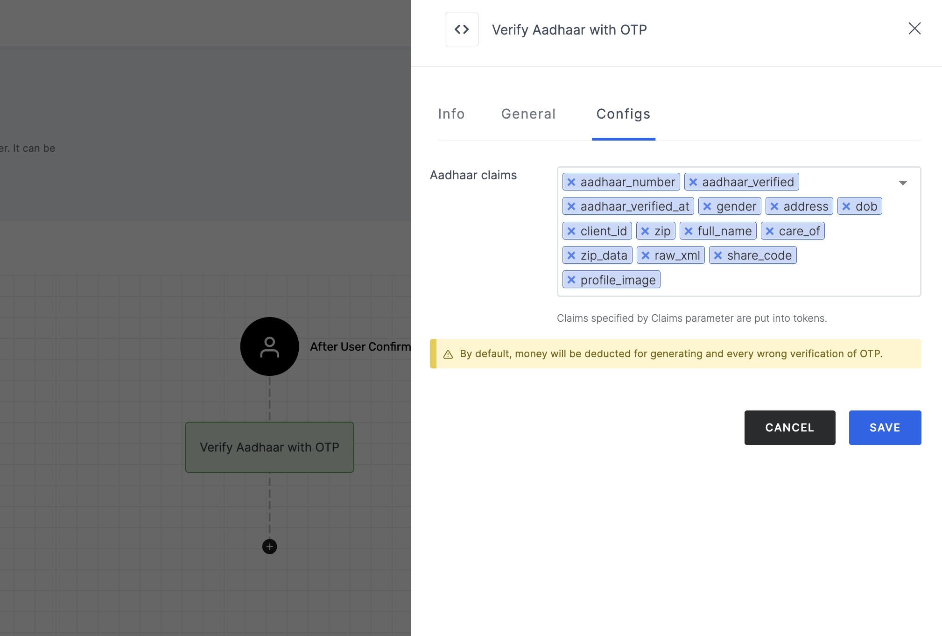The height and width of the screenshot is (636, 942).
Task: Expand the Aadhaar claims dropdown
Action: (904, 183)
